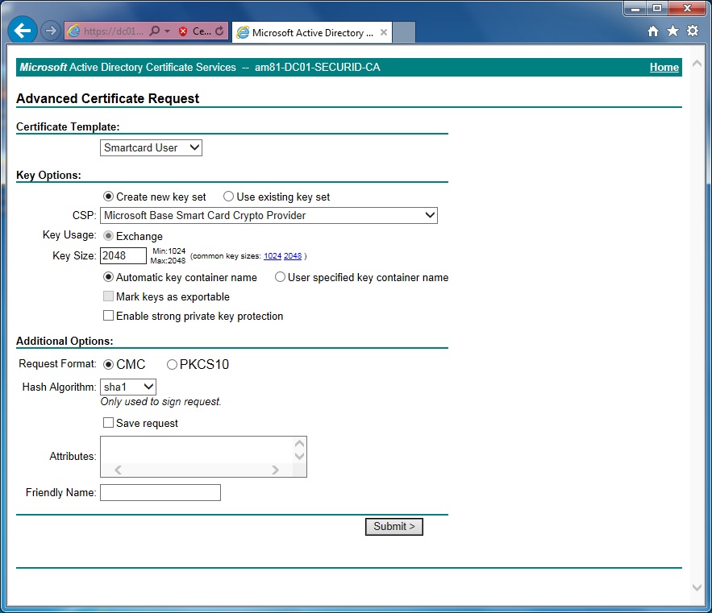This screenshot has width=712, height=613.
Task: Open the Certificate Template dropdown
Action: point(151,147)
